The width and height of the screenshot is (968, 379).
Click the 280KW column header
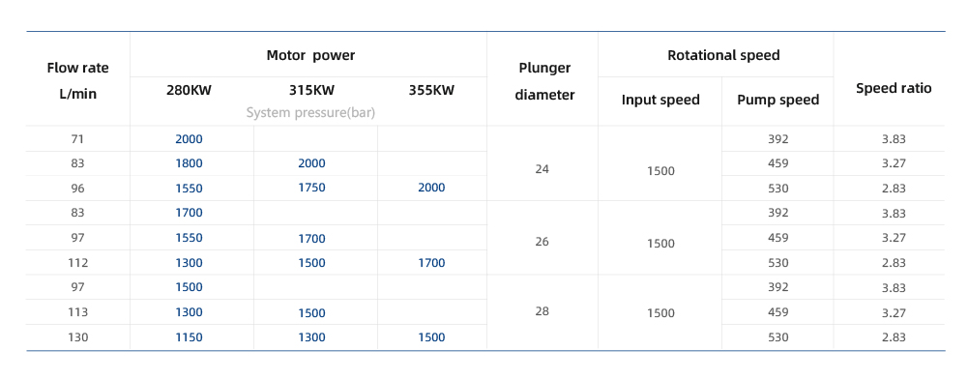click(189, 90)
